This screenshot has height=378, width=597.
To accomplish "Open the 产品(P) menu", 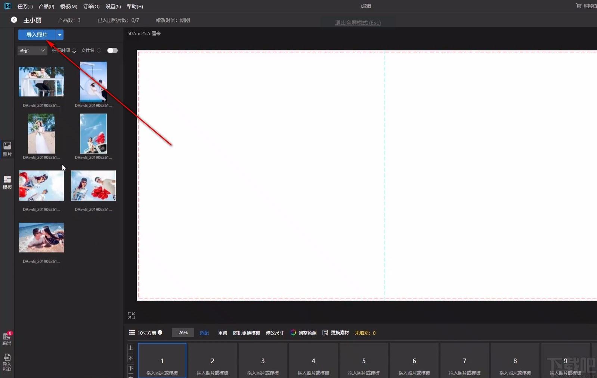I will tap(46, 6).
